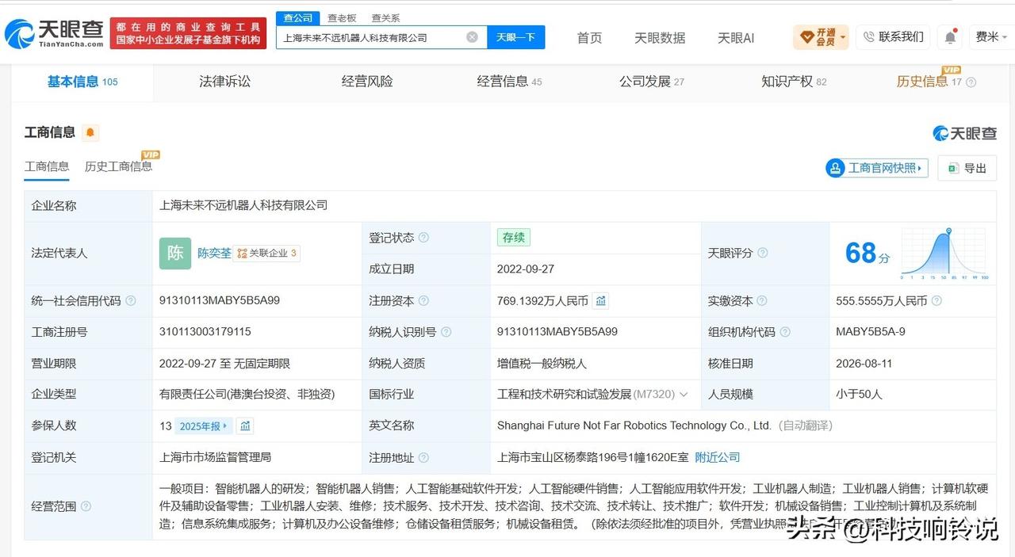Click help icon after 555.5555万人民币
The height and width of the screenshot is (557, 1015).
(936, 301)
